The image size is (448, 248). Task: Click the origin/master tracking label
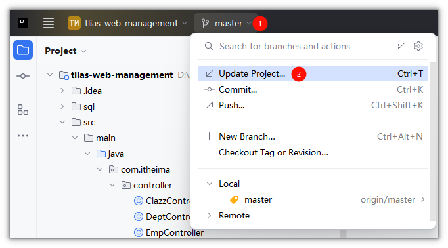pos(388,199)
